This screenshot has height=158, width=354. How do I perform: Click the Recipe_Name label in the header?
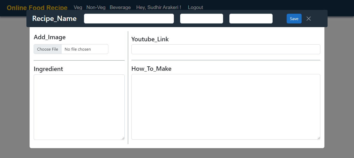pos(54,19)
